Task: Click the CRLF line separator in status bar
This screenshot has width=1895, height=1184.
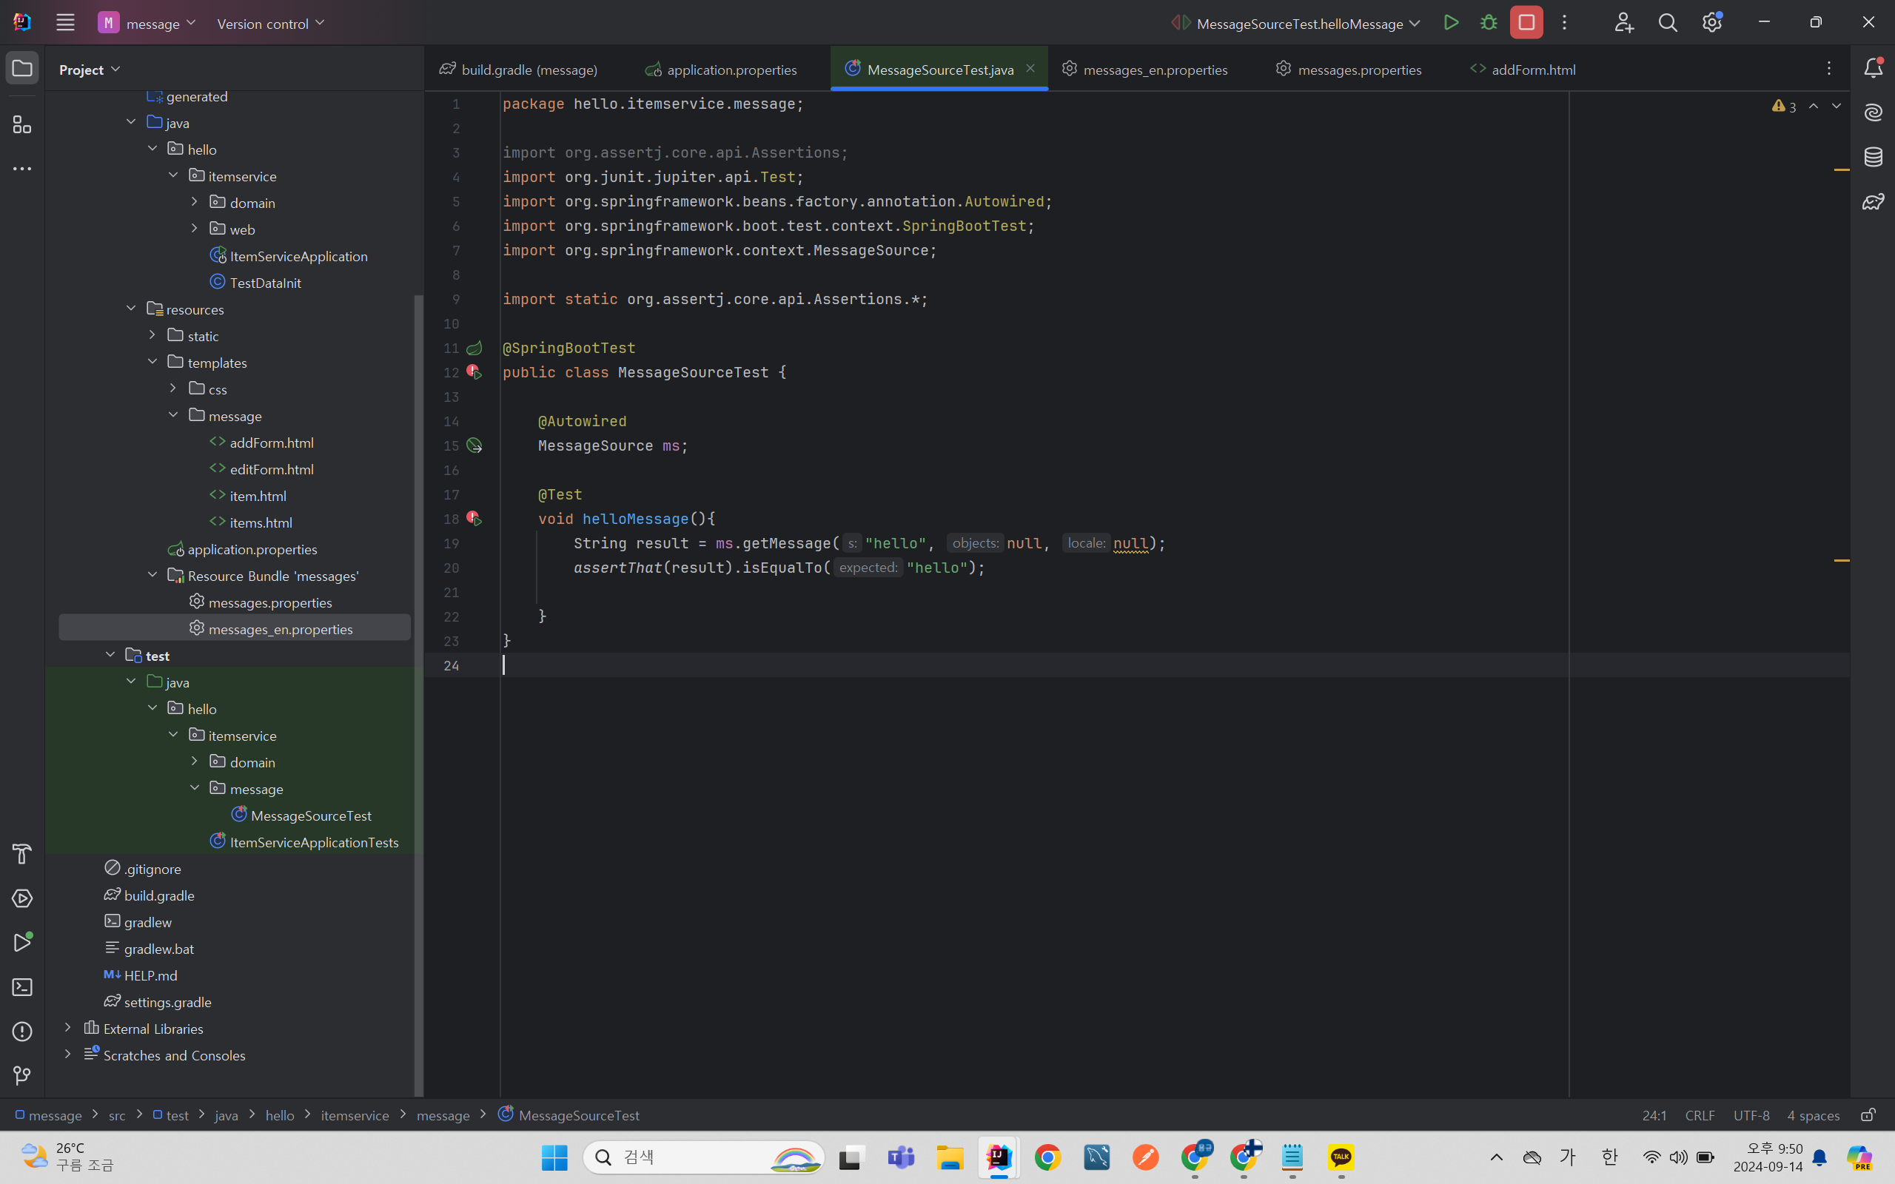Action: [1700, 1115]
